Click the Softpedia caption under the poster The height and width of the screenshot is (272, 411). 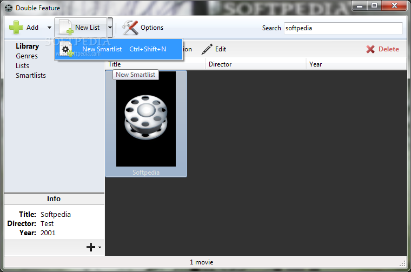click(146, 173)
